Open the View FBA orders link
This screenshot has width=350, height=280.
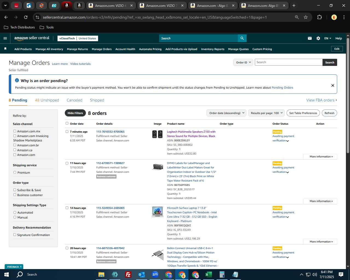[322, 100]
